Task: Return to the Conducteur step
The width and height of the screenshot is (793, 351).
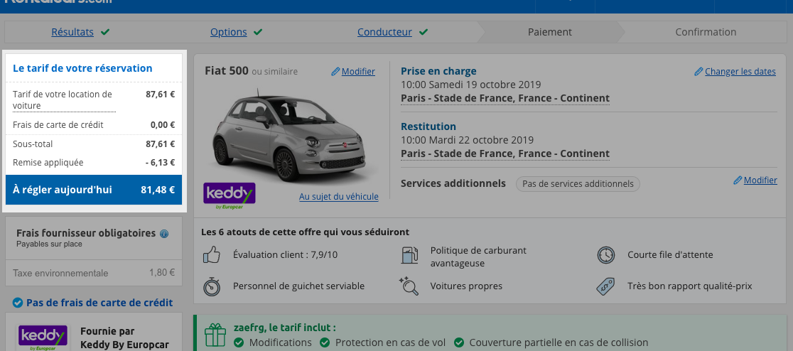Action: tap(384, 32)
